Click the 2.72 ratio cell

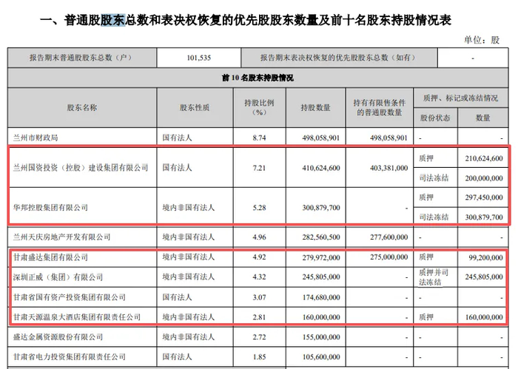[x=259, y=337]
